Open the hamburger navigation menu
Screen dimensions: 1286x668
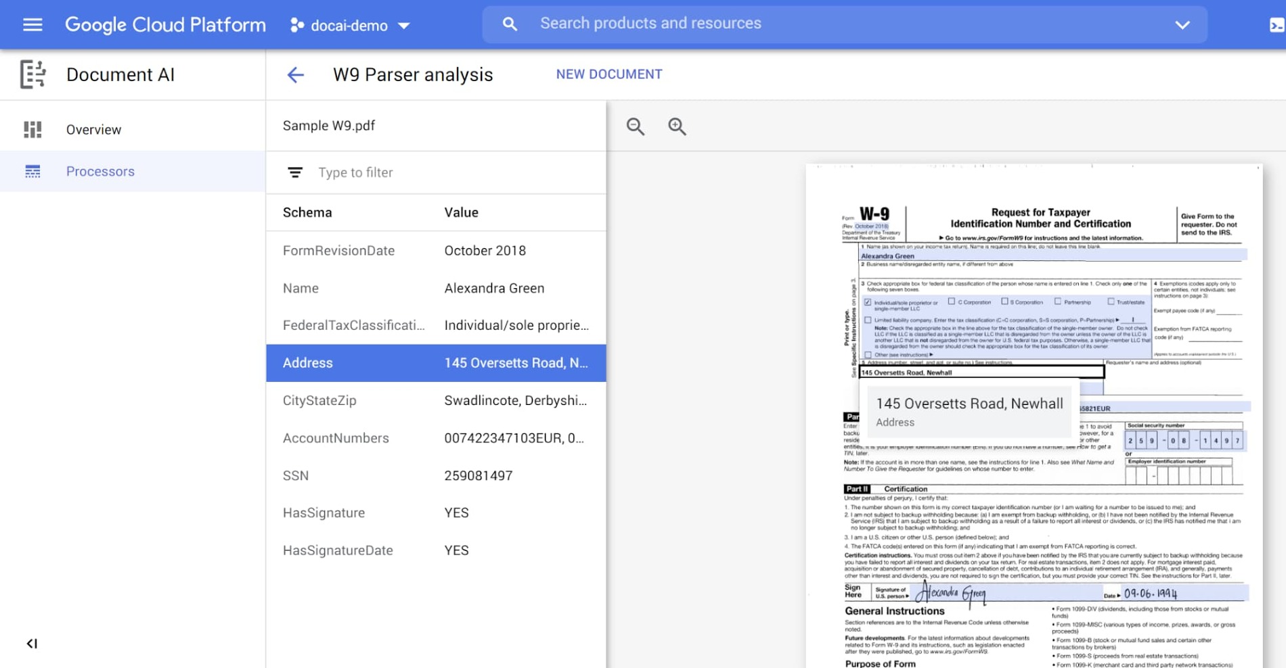[32, 25]
